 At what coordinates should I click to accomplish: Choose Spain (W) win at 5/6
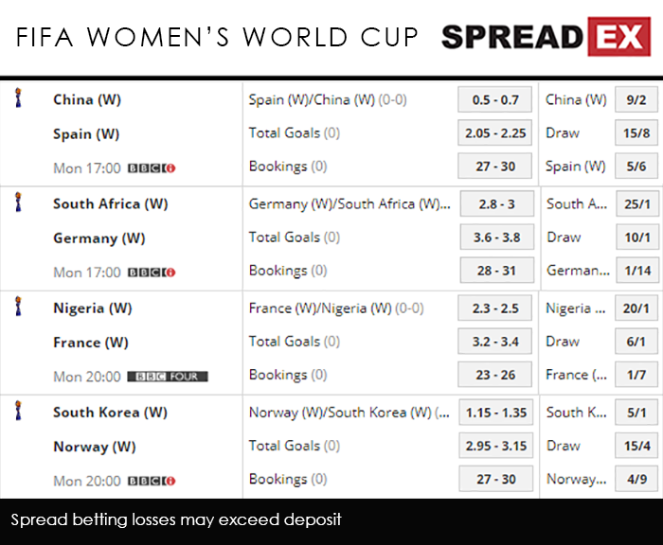point(636,167)
